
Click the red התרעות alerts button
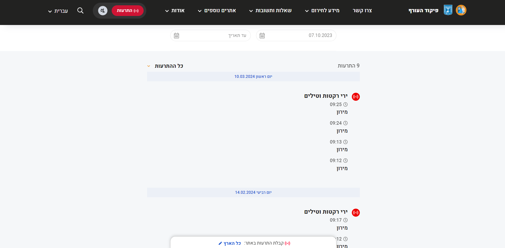(128, 11)
